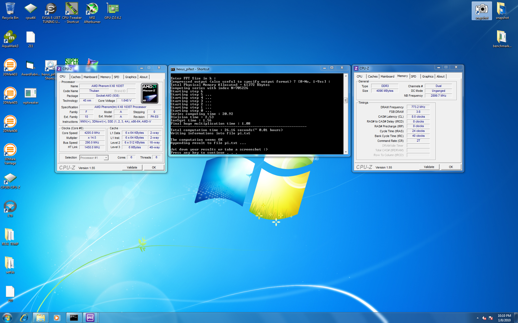Select the DRAM Frequency value 773.2 MHz
The height and width of the screenshot is (323, 518).
[418, 107]
